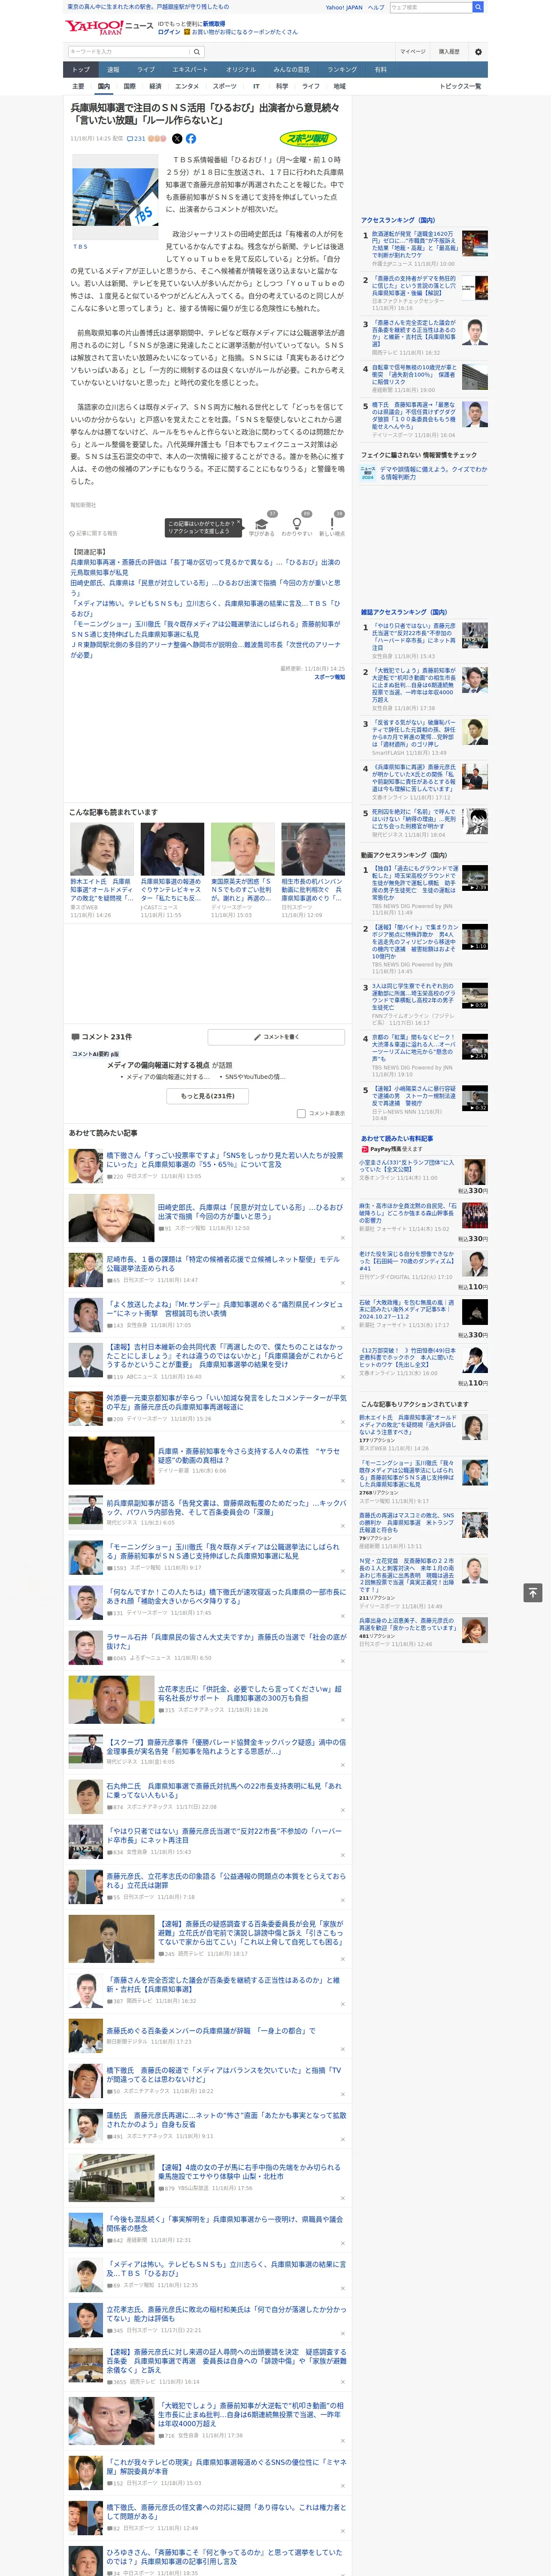551x2576 pixels.
Task: Select 国際 category in sub-navigation
Action: [x=129, y=86]
